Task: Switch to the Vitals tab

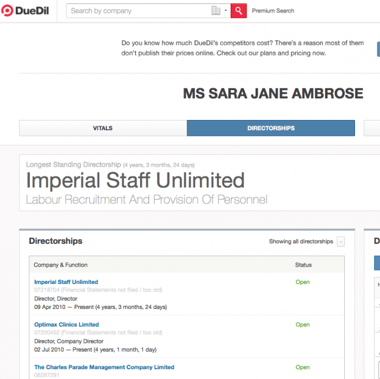Action: click(x=103, y=128)
